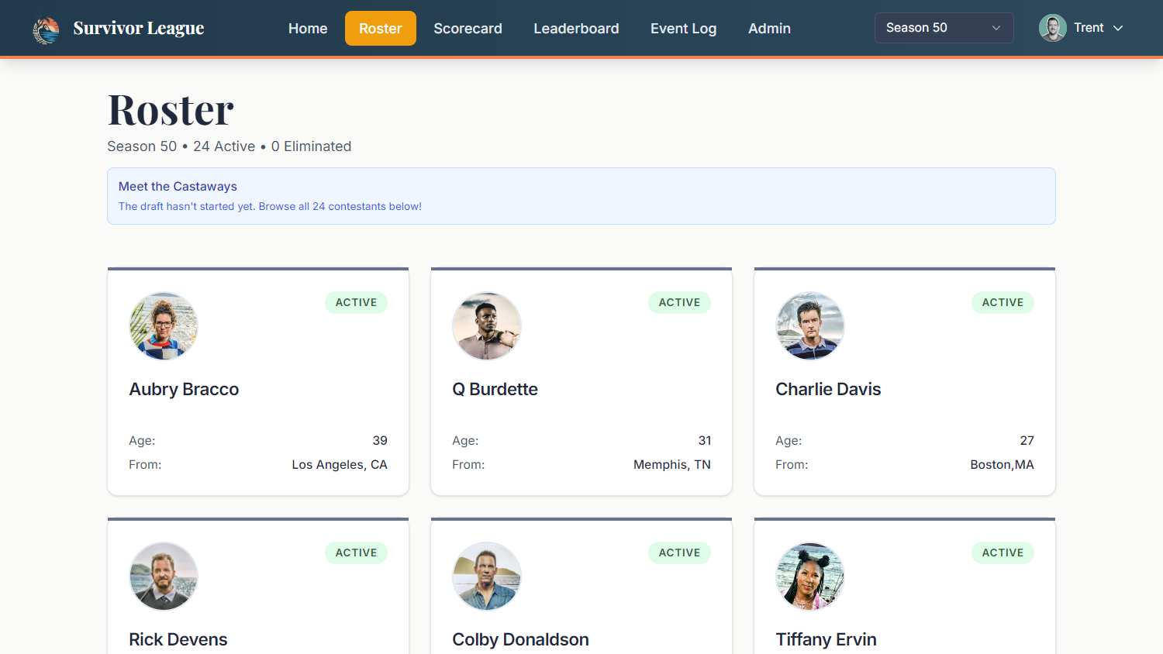This screenshot has height=654, width=1163.
Task: Click the Survivor League title link
Action: (x=139, y=28)
